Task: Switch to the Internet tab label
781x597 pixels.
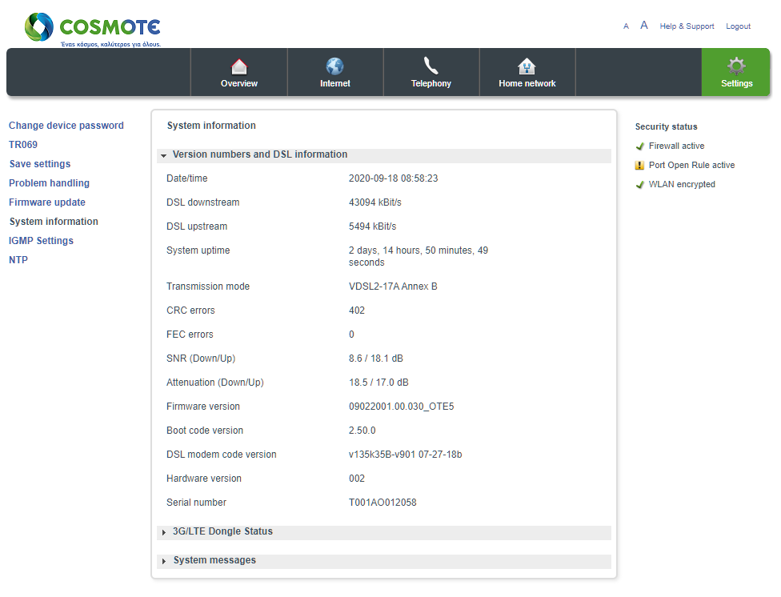Action: pyautogui.click(x=334, y=84)
